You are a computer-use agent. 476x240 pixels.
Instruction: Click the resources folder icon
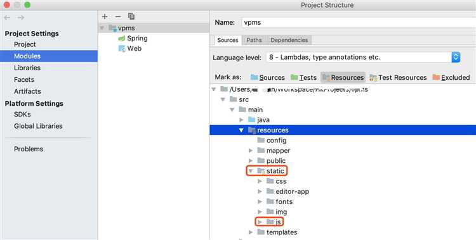[252, 130]
